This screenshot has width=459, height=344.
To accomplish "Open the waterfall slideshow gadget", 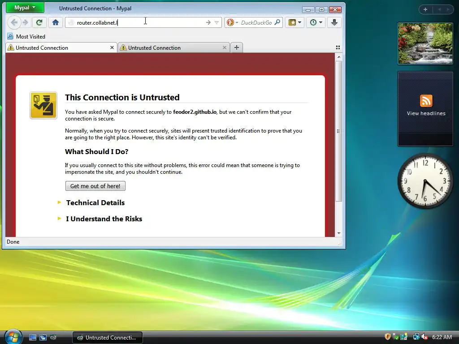I will tap(425, 43).
